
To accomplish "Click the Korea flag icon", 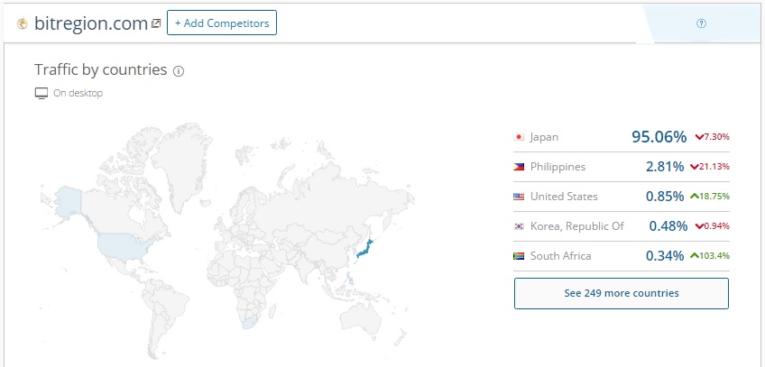I will pyautogui.click(x=519, y=226).
